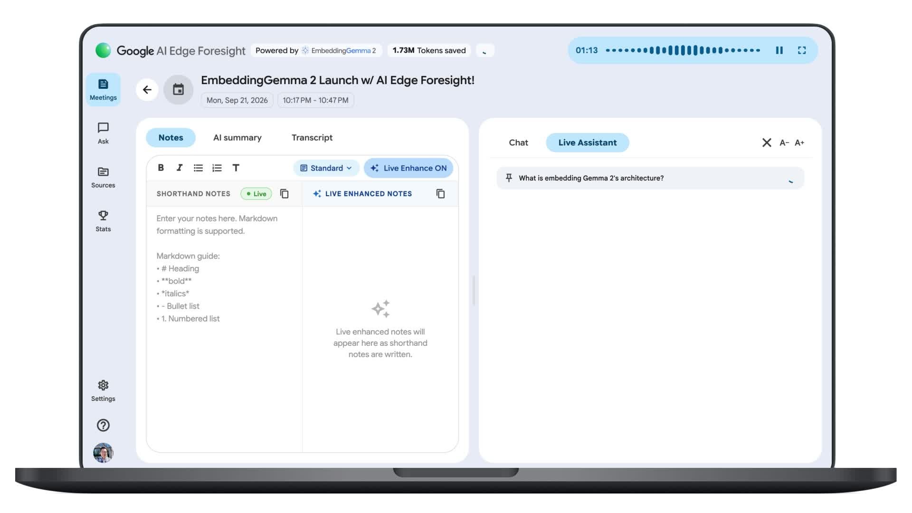This screenshot has width=912, height=513.
Task: Open the Standard template dropdown
Action: [x=326, y=168]
